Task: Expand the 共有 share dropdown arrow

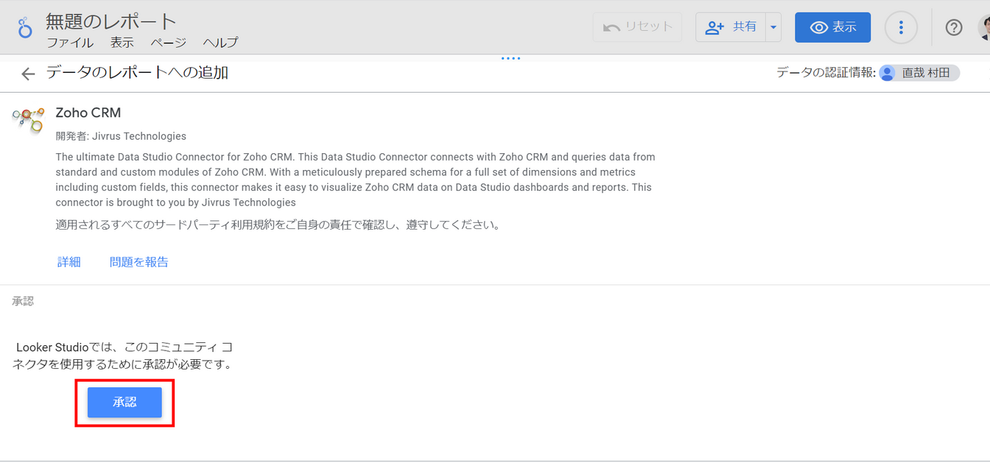Action: point(773,27)
